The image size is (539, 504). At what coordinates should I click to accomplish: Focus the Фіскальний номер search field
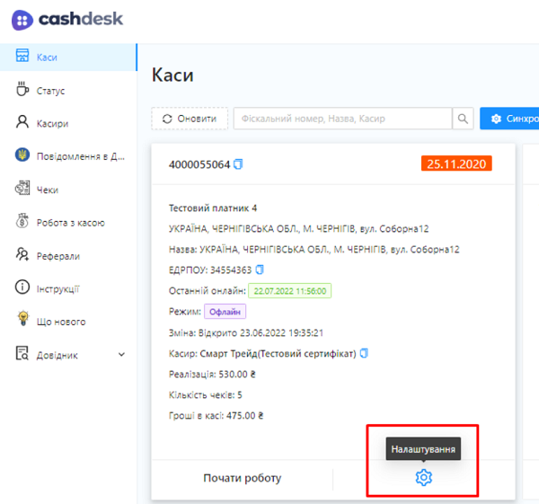[x=341, y=119]
